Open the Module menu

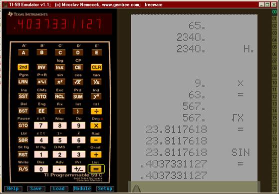pyautogui.click(x=82, y=188)
